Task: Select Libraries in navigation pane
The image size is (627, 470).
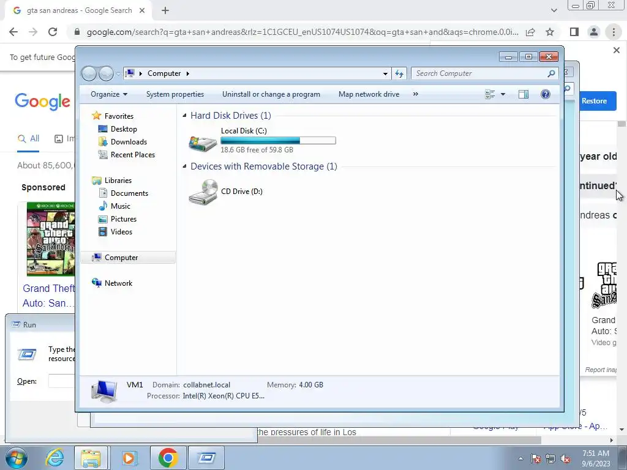Action: 118,181
